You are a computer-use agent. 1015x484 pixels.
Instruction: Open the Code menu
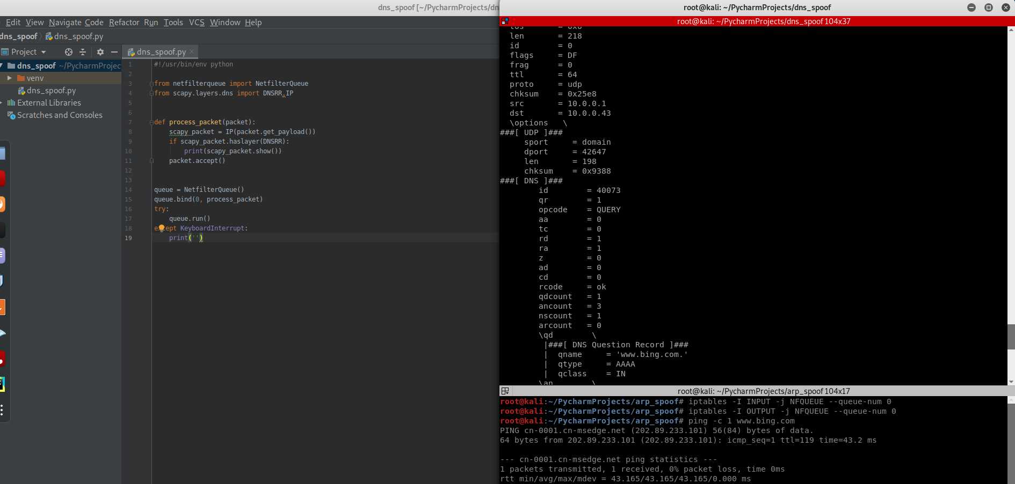pyautogui.click(x=94, y=23)
